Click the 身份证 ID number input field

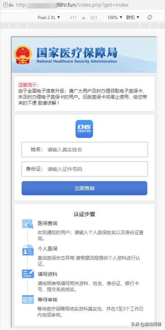coord(85,169)
